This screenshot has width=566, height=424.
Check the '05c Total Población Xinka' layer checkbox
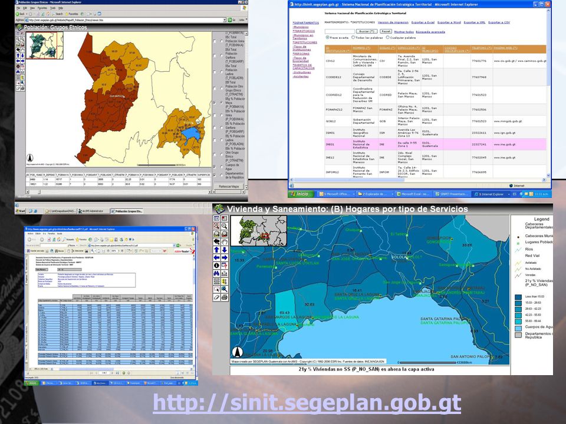[215, 41]
